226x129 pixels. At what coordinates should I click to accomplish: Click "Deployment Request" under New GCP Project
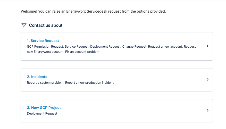(42, 114)
